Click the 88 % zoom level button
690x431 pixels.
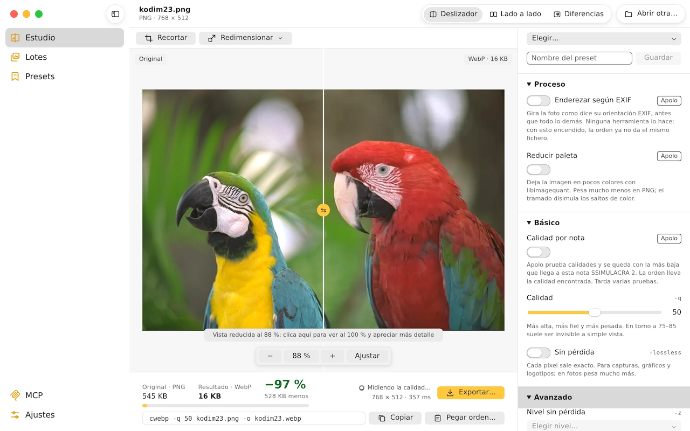[301, 356]
